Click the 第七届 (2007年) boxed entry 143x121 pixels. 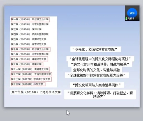pos(31,49)
